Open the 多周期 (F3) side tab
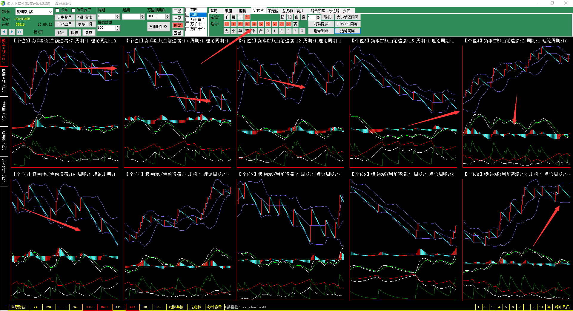 coord(4,111)
